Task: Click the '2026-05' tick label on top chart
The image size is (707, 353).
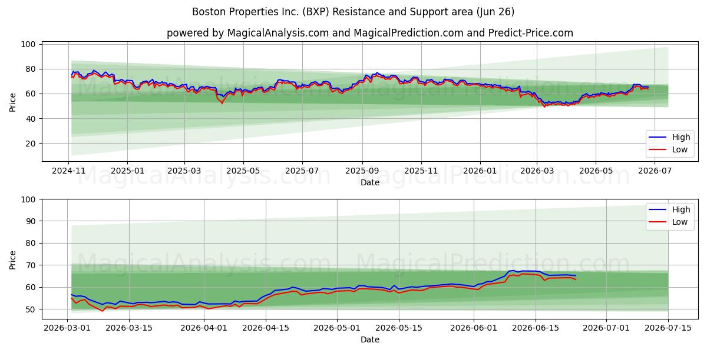Action: click(x=596, y=171)
